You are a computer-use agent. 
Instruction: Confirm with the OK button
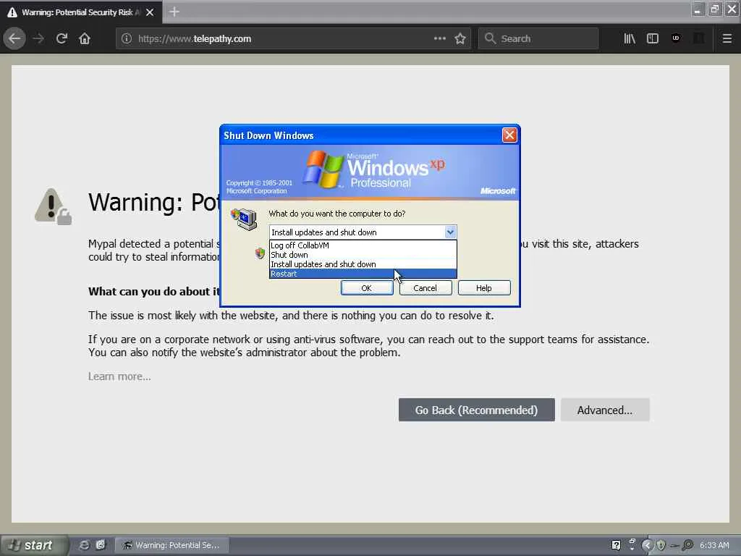pos(367,288)
